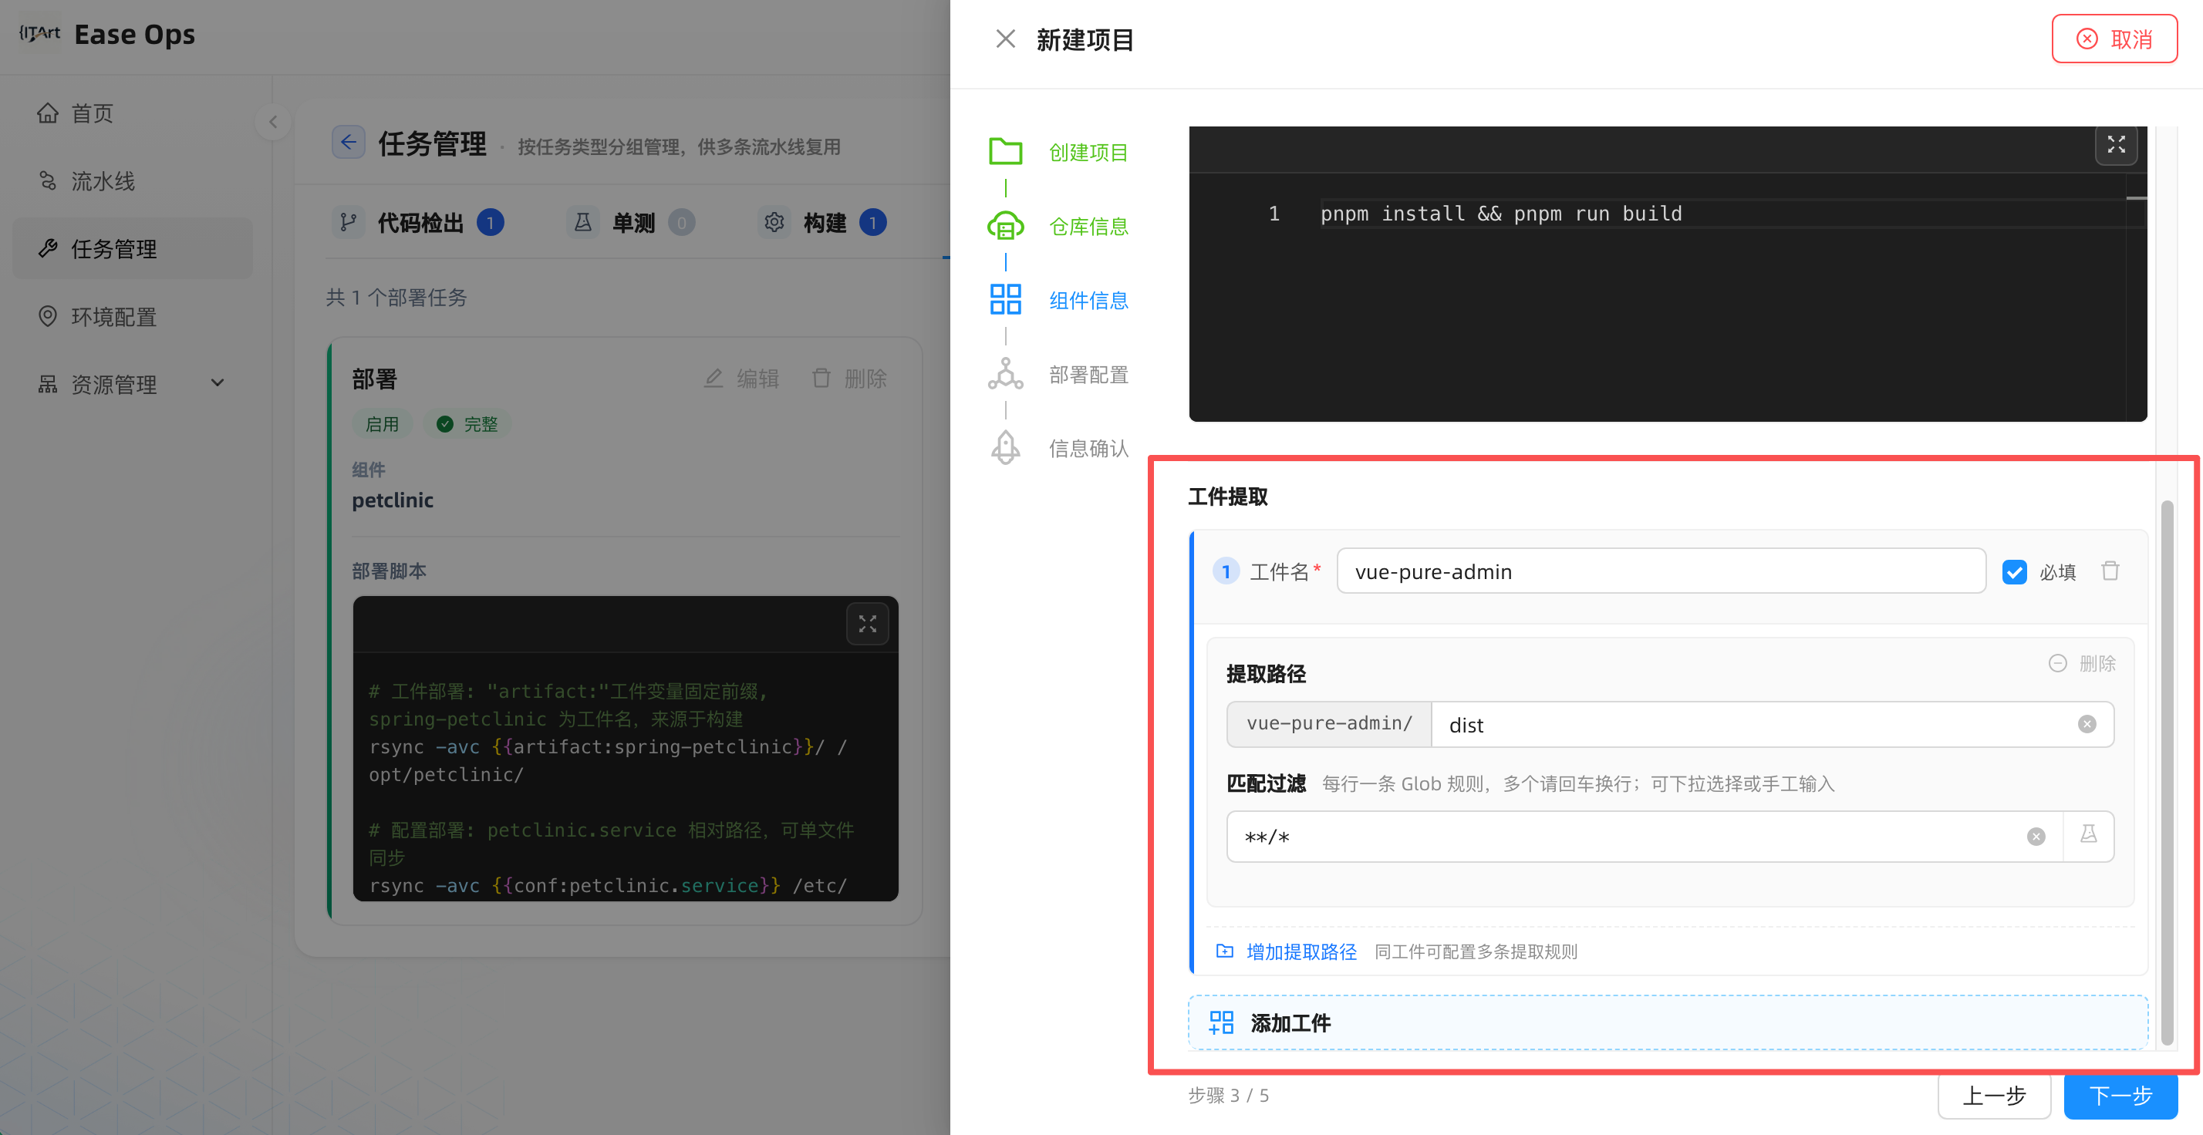Collapse the left sidebar with chevron
The image size is (2203, 1135).
[273, 121]
